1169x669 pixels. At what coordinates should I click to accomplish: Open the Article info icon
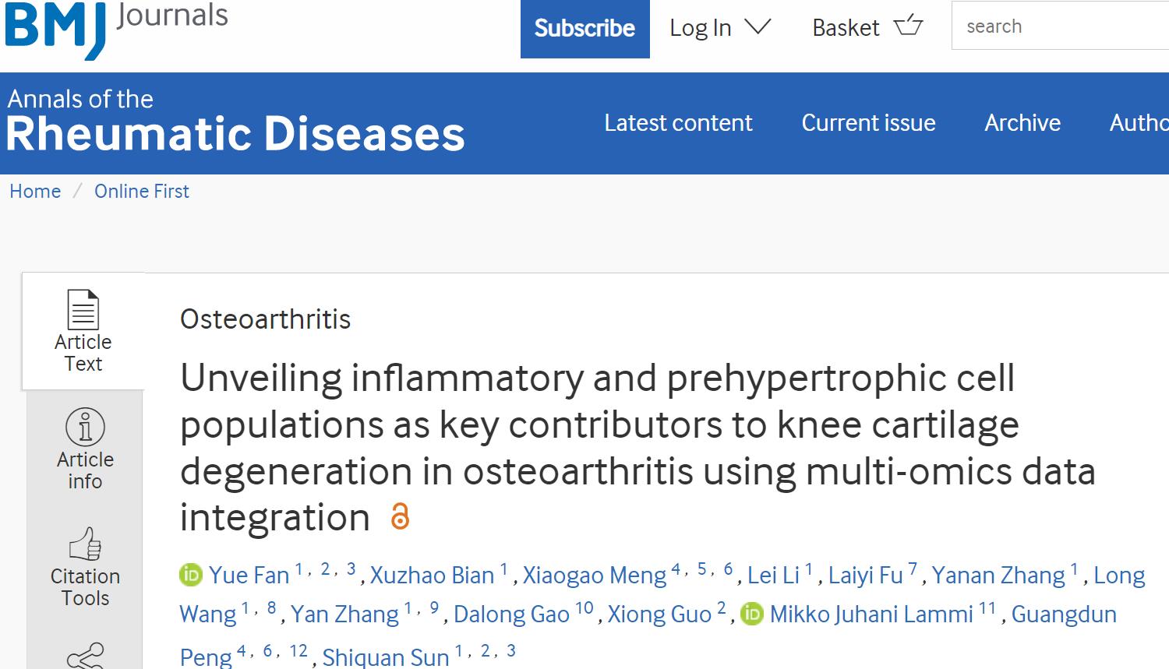(x=85, y=427)
